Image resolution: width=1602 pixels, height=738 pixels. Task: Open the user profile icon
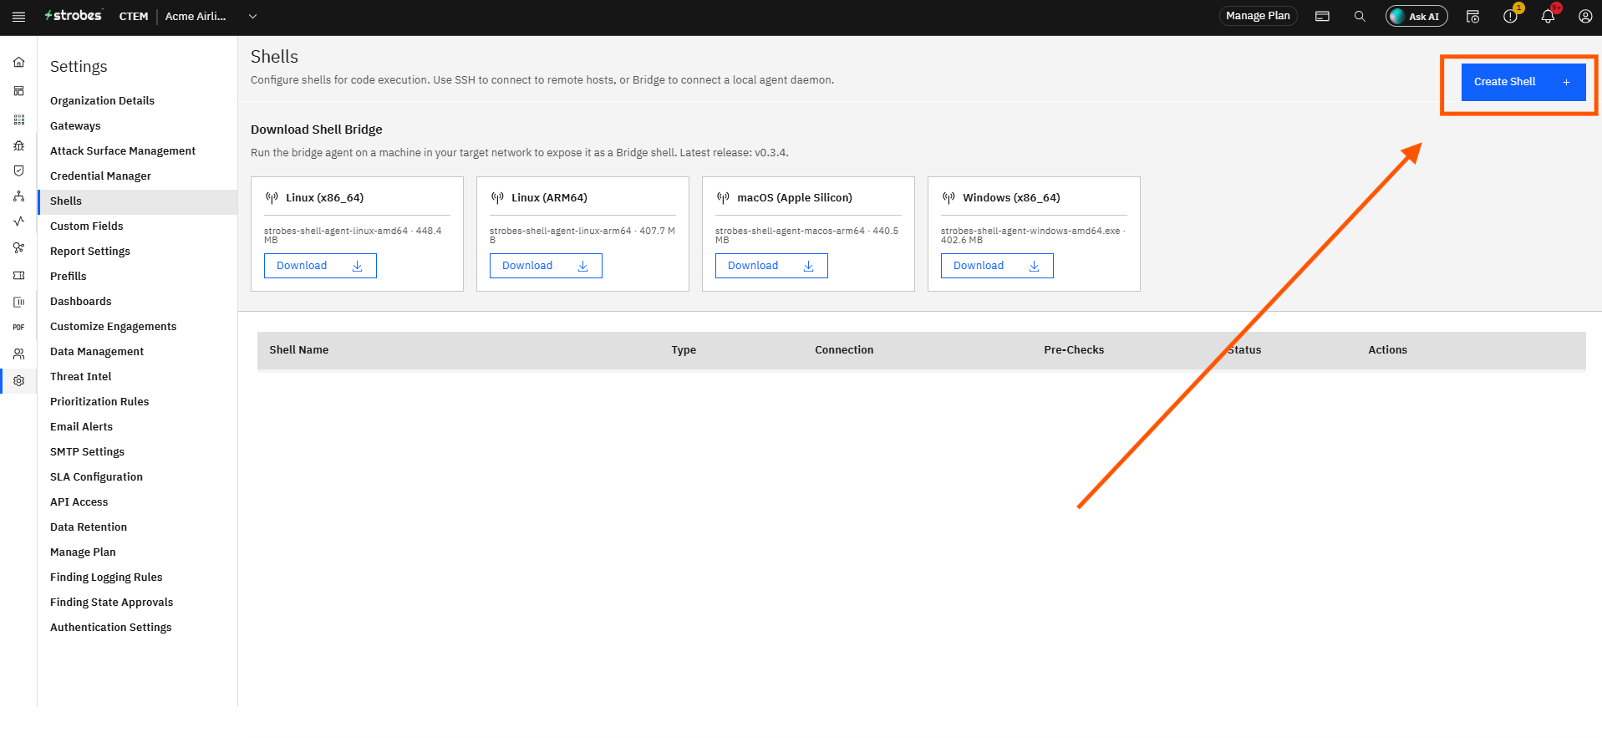point(1585,17)
